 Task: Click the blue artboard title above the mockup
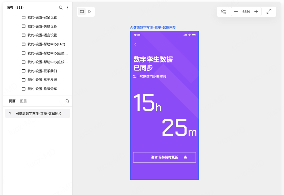[x=153, y=28]
